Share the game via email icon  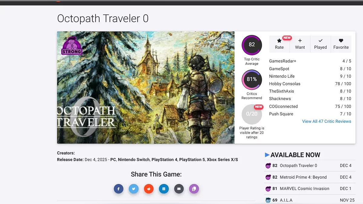click(179, 189)
